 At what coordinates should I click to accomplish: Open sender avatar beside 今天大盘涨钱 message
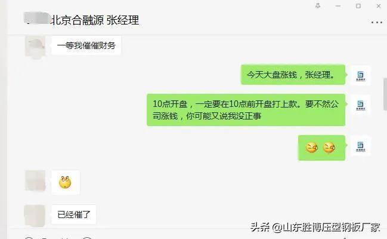[361, 75]
